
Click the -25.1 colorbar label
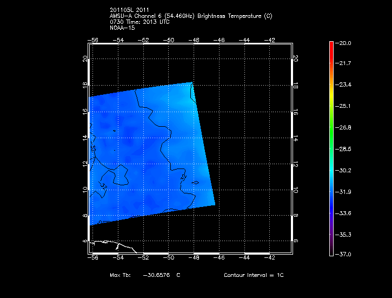(343, 106)
